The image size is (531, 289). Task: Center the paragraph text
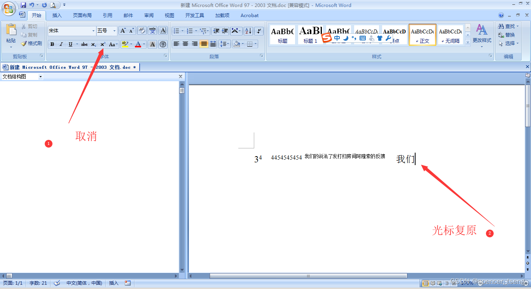(x=185, y=44)
